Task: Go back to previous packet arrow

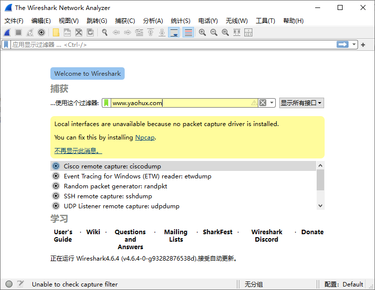Action: click(116, 32)
